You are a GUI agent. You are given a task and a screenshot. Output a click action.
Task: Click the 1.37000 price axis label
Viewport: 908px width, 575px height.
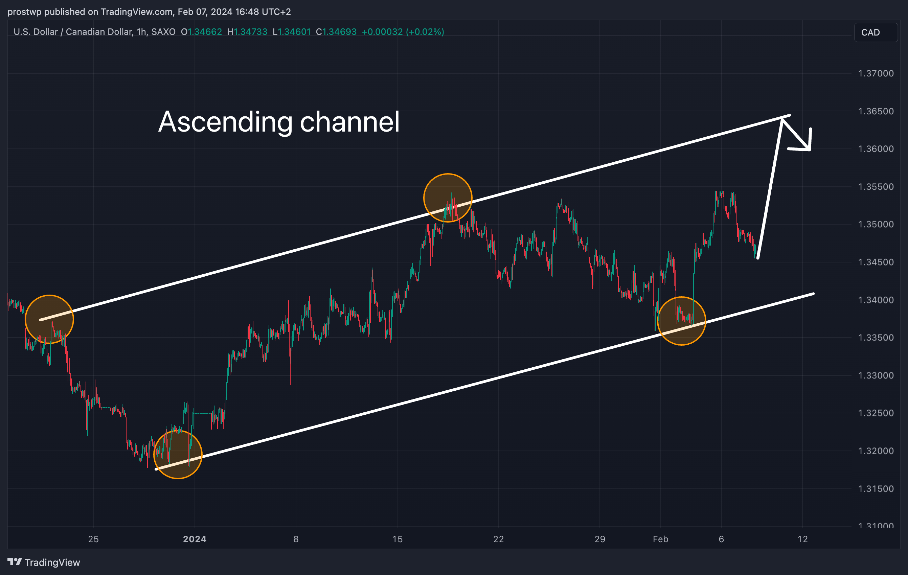[x=876, y=73]
